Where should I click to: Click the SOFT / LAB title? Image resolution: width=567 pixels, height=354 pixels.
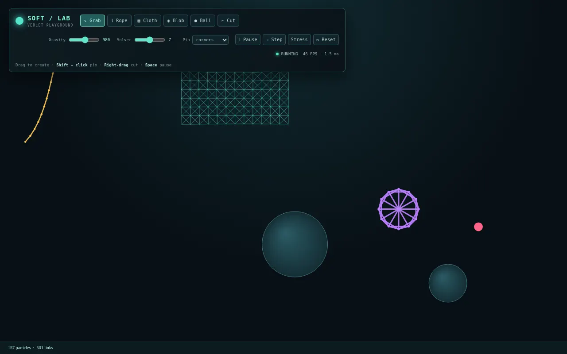[49, 18]
